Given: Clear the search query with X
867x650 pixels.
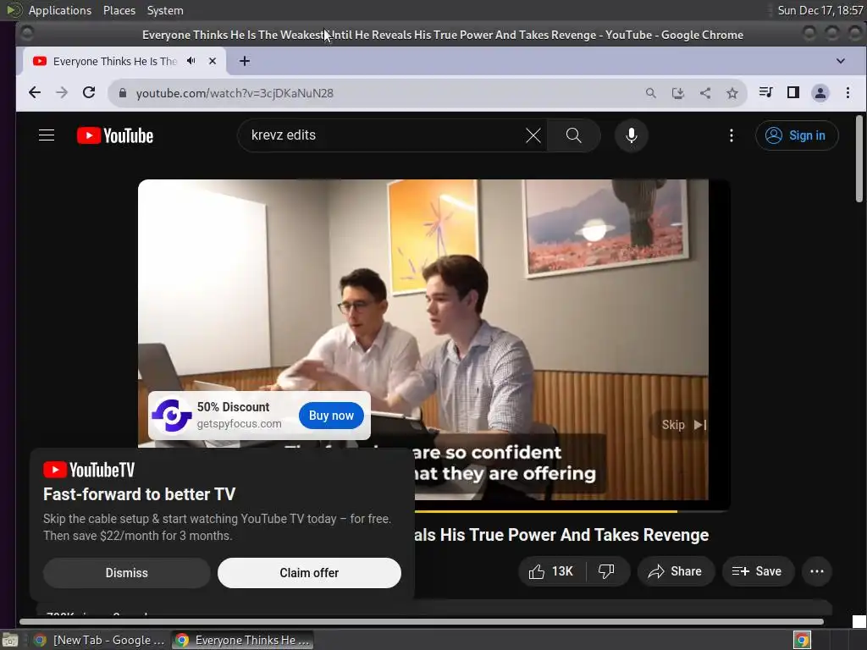Looking at the screenshot, I should tap(533, 135).
